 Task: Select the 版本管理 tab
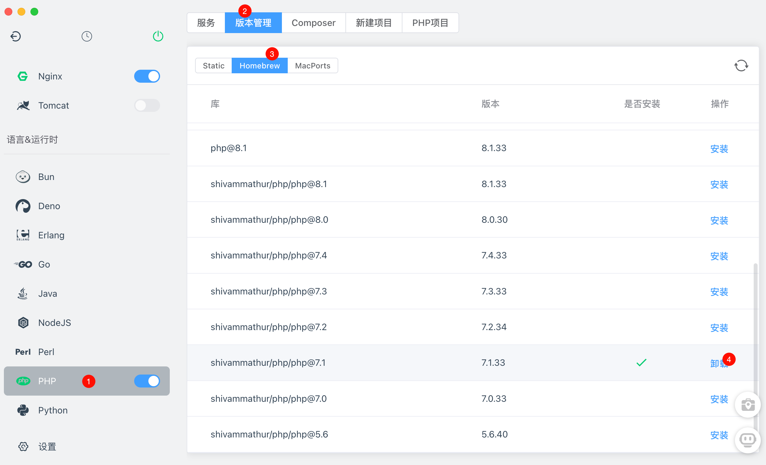tap(253, 23)
